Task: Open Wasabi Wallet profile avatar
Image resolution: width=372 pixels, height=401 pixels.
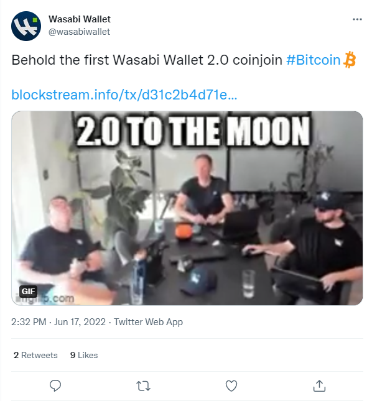Action: point(26,26)
